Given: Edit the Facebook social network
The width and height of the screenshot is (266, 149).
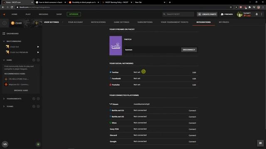Looking at the screenshot, I should click(194, 79).
